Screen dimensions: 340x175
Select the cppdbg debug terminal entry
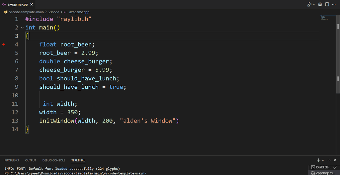point(324,173)
